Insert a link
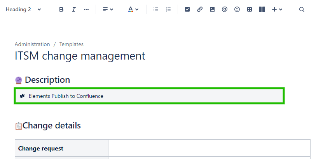316x159 pixels. 200,9
